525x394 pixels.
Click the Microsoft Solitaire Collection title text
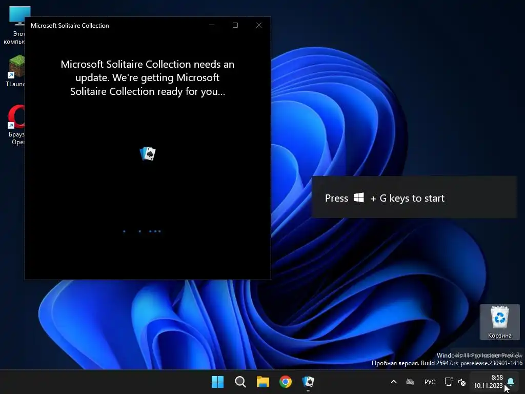(x=70, y=26)
